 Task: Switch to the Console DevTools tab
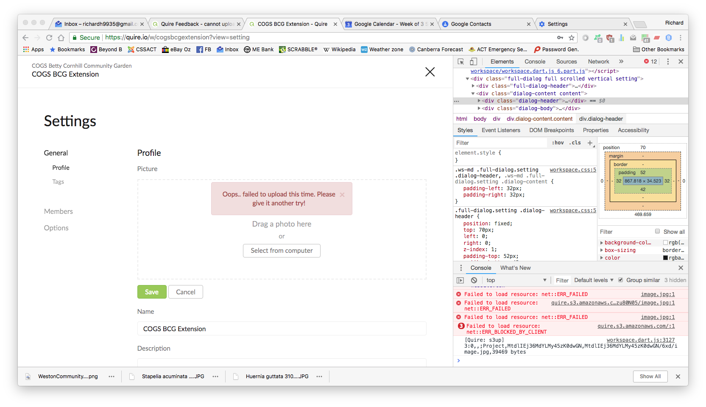pos(535,61)
